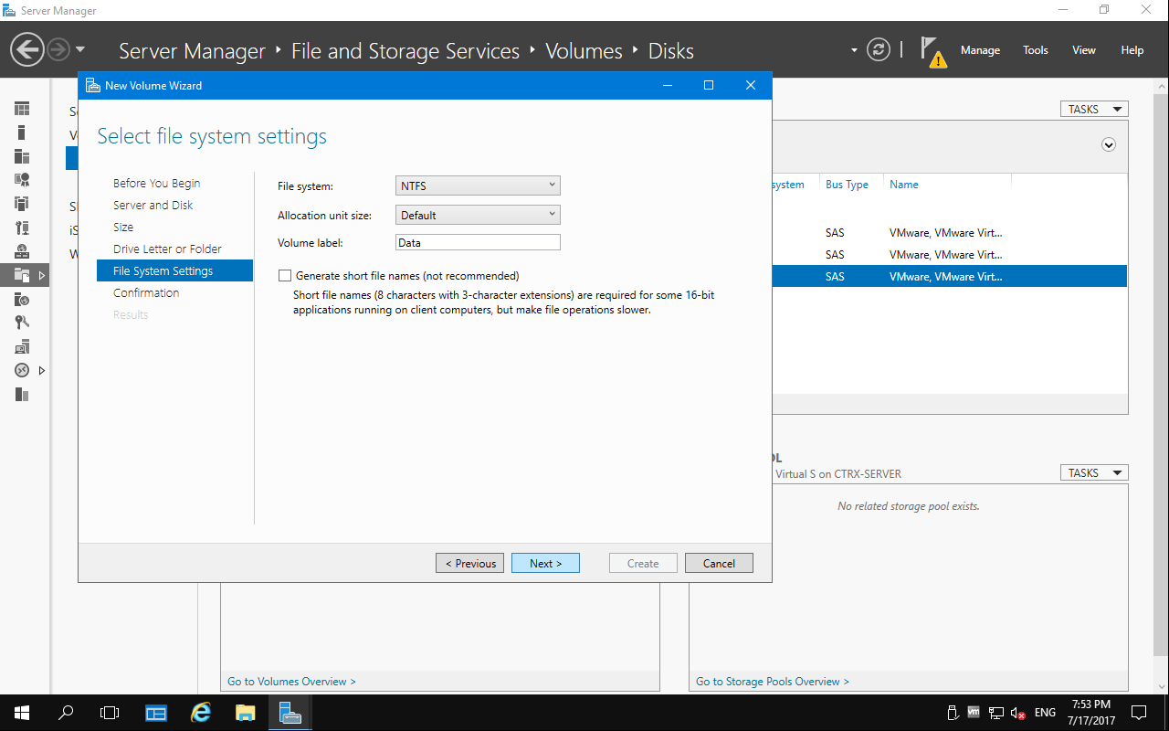
Task: Open the View menu
Action: (x=1084, y=50)
